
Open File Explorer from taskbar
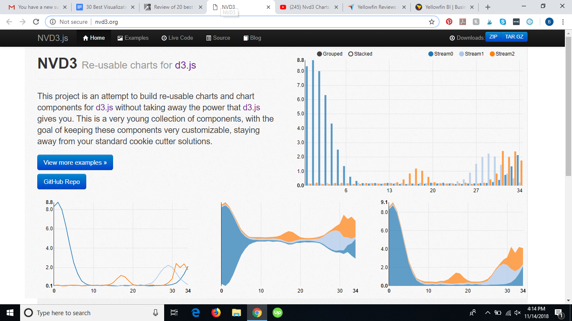tap(237, 313)
